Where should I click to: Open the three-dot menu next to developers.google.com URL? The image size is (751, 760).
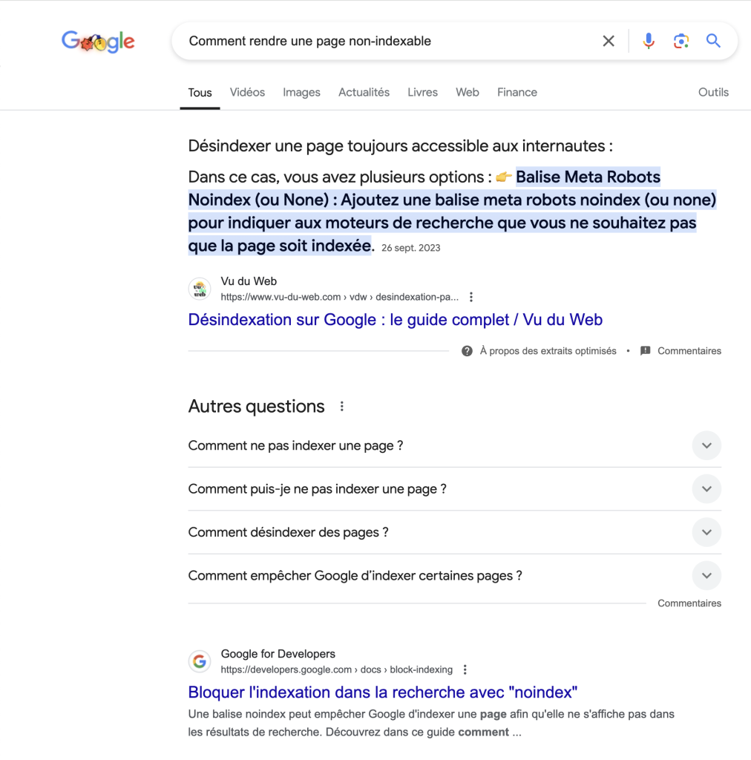click(465, 669)
